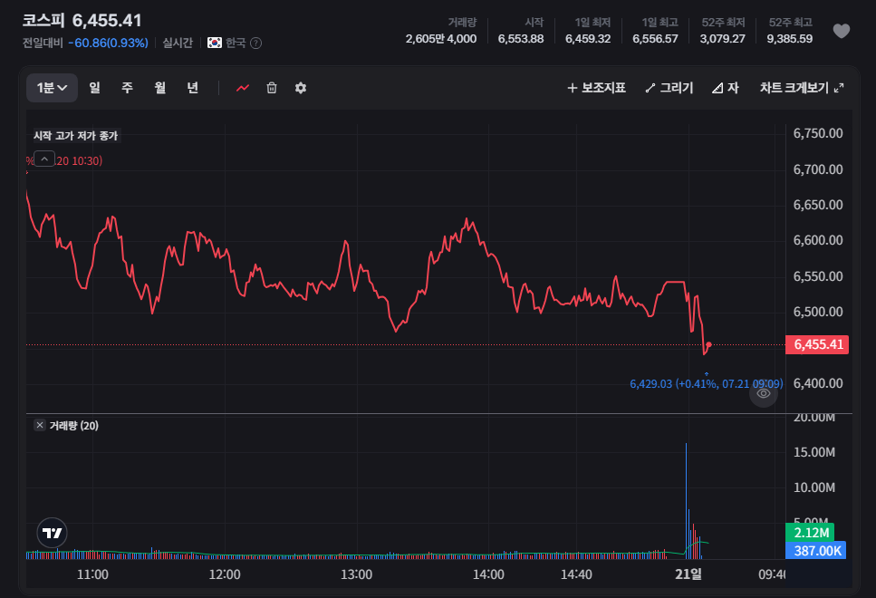876x598 pixels.
Task: Open chart settings gear icon
Action: (x=301, y=88)
